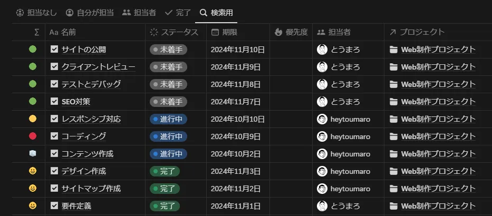Click the smiley icon for デザイン作成
Viewport: 492px width, 216px height.
33,171
